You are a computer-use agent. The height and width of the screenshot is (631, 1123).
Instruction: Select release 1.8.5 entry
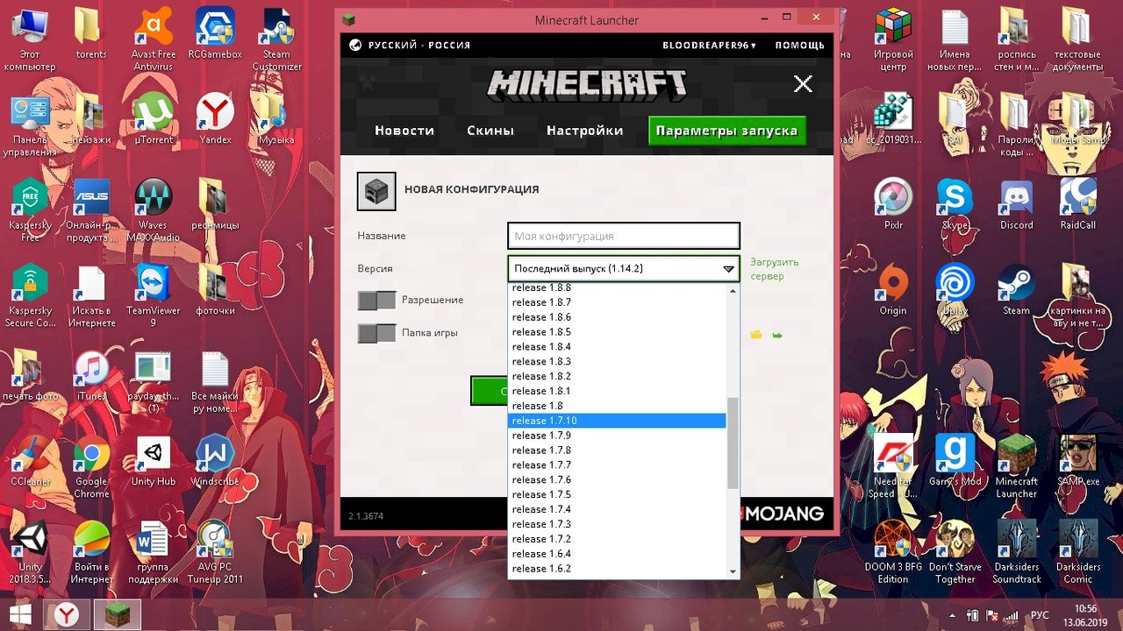(618, 332)
